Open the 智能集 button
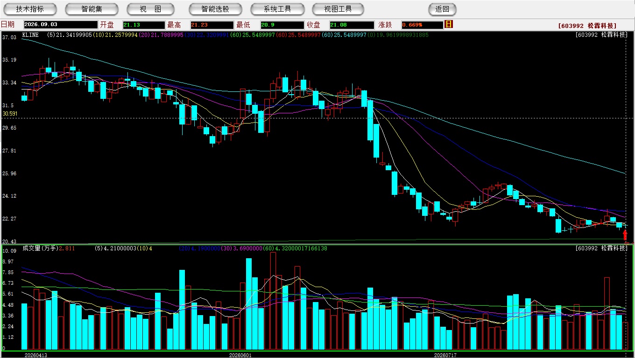Viewport: 635px width, 358px height. [x=92, y=9]
